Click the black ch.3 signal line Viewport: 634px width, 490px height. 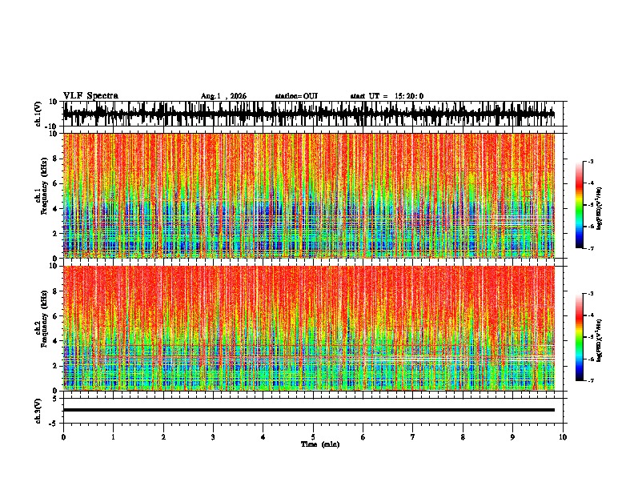[x=309, y=410]
